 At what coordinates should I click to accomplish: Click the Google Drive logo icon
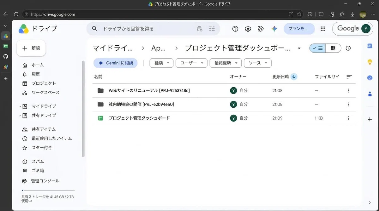click(24, 29)
